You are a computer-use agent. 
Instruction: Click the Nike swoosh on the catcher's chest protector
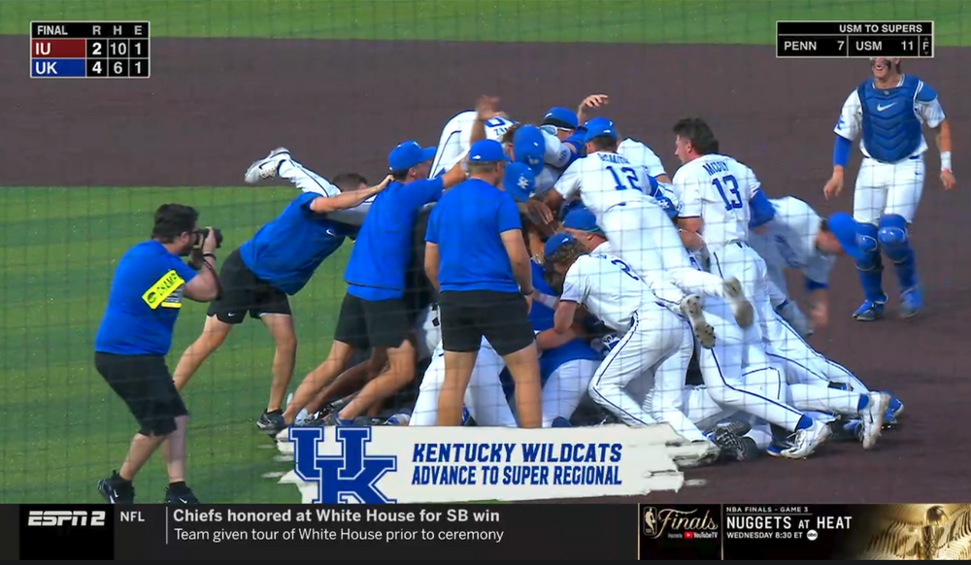(886, 107)
